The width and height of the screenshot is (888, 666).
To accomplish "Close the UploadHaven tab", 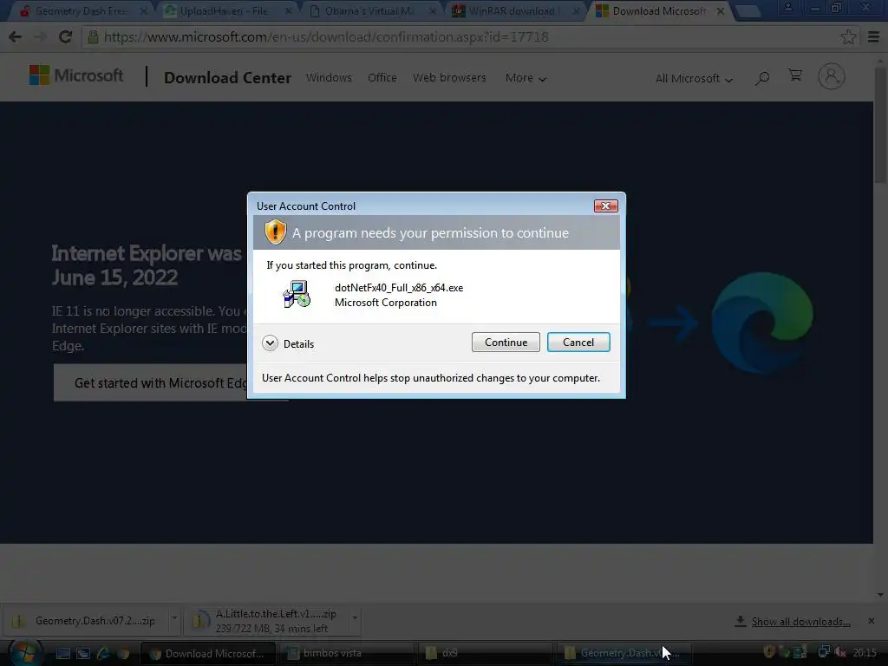I will tap(288, 10).
